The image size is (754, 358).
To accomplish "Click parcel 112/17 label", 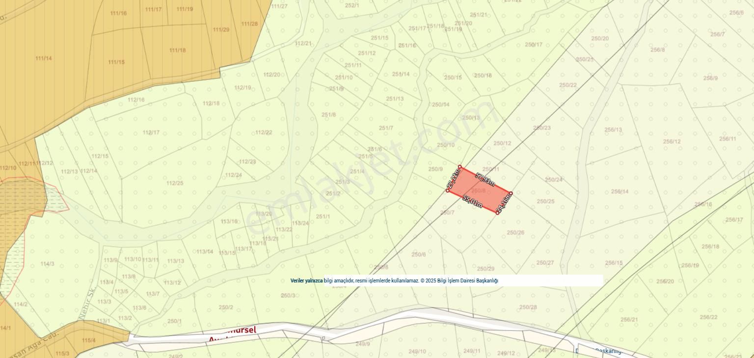I will pos(151,132).
